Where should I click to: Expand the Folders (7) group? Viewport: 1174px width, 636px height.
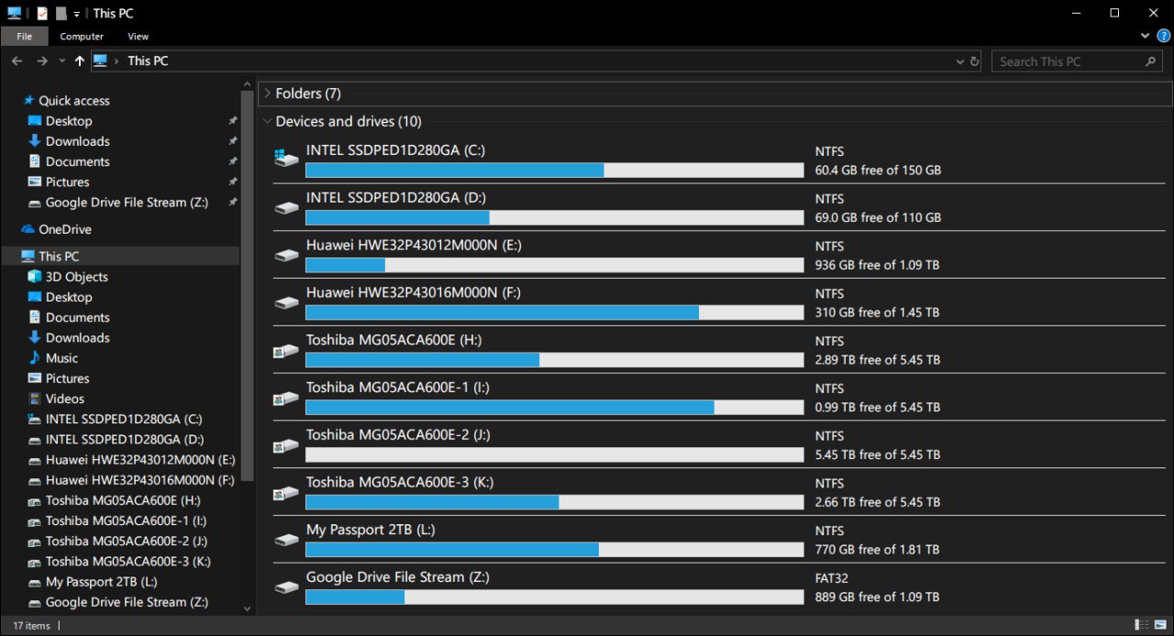pos(267,93)
